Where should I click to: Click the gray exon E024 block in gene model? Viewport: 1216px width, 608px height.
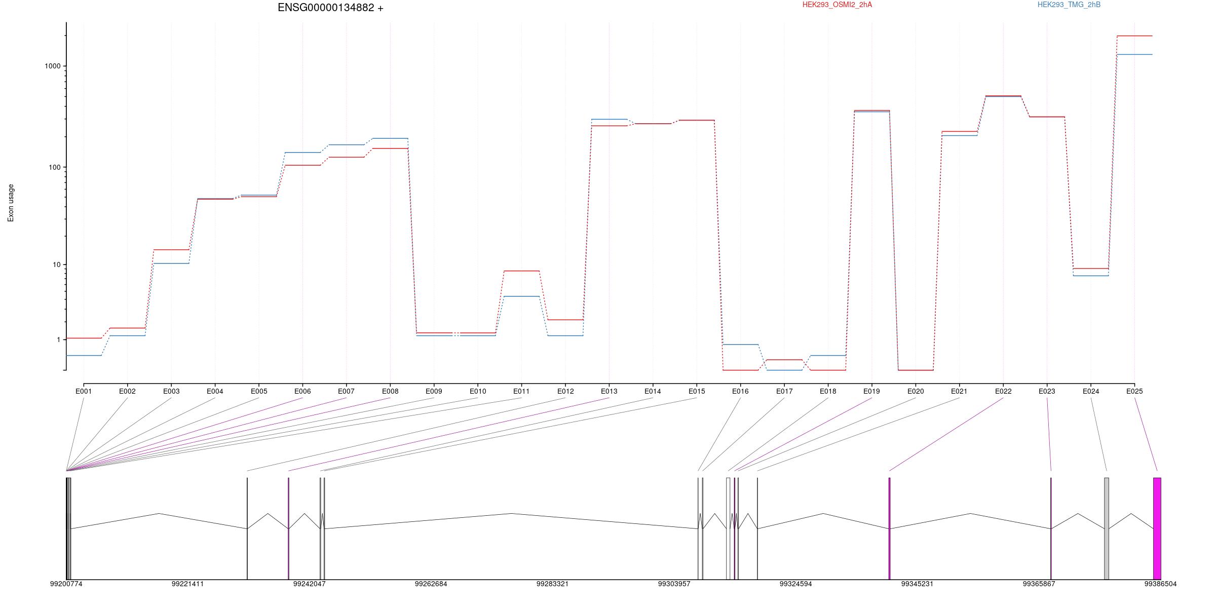[x=1107, y=528]
